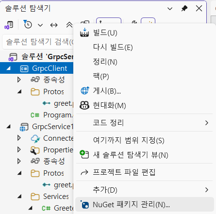Click the web project icon next to GrpcService1

(24, 127)
